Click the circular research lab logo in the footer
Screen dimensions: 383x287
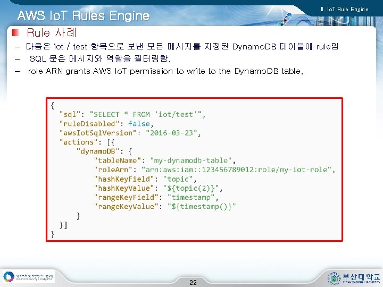tap(9, 277)
